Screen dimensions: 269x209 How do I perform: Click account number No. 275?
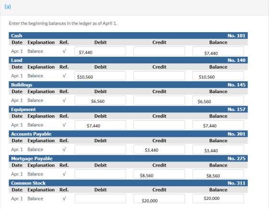(236, 158)
